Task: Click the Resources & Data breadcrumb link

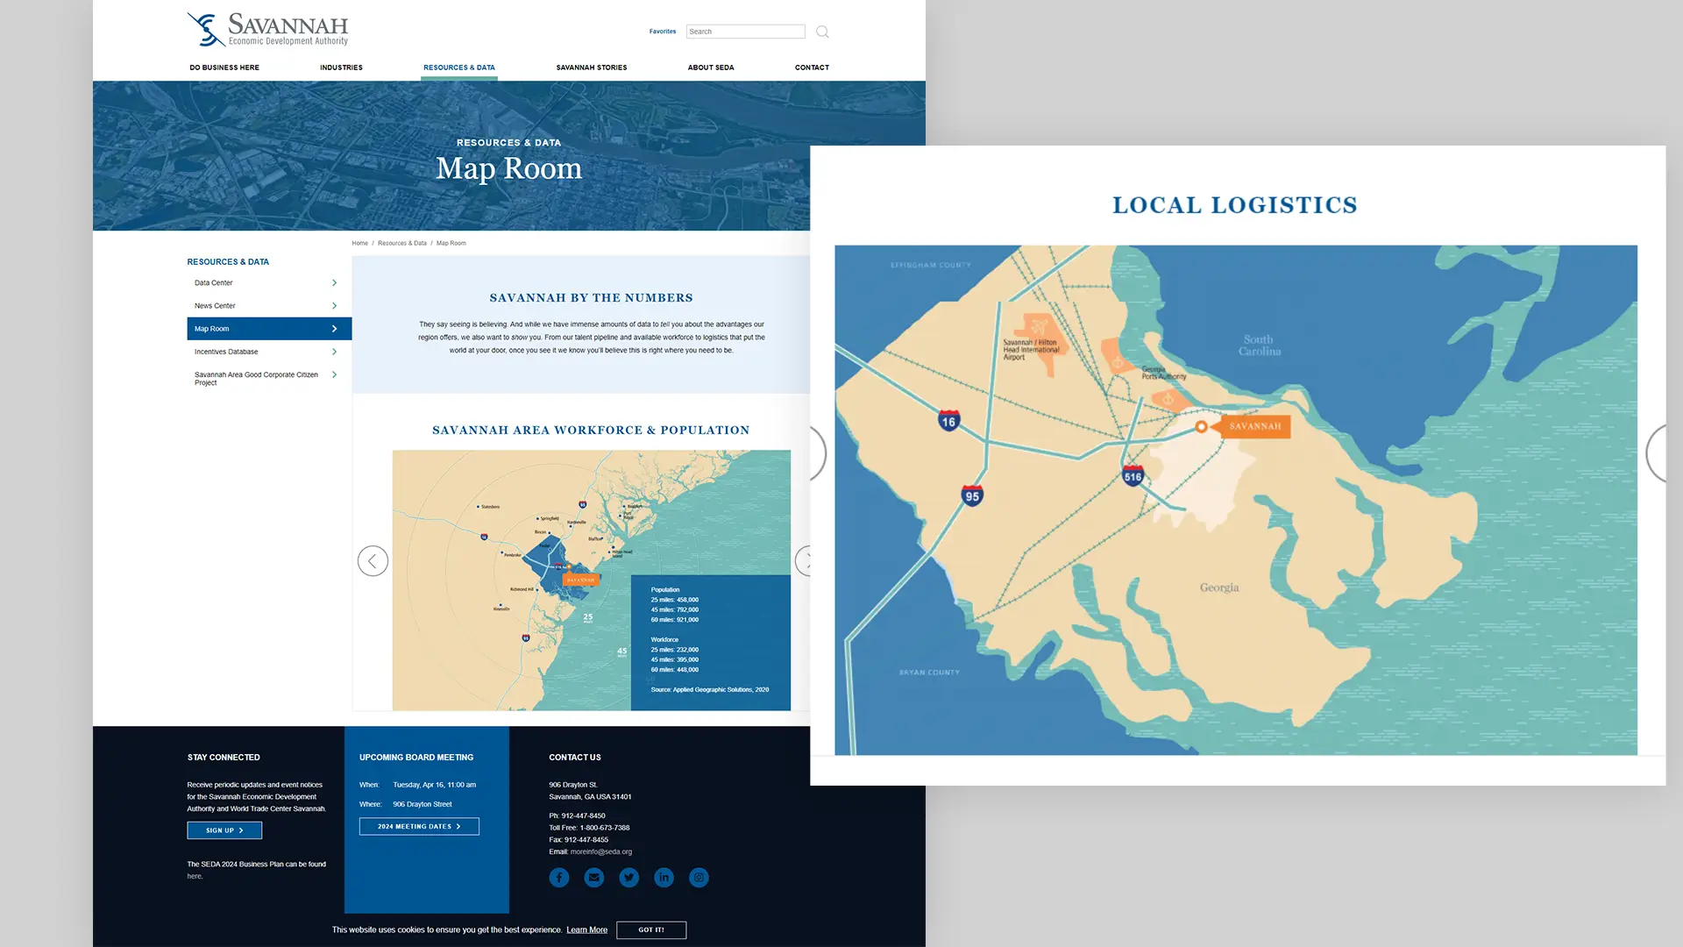Action: coord(402,244)
